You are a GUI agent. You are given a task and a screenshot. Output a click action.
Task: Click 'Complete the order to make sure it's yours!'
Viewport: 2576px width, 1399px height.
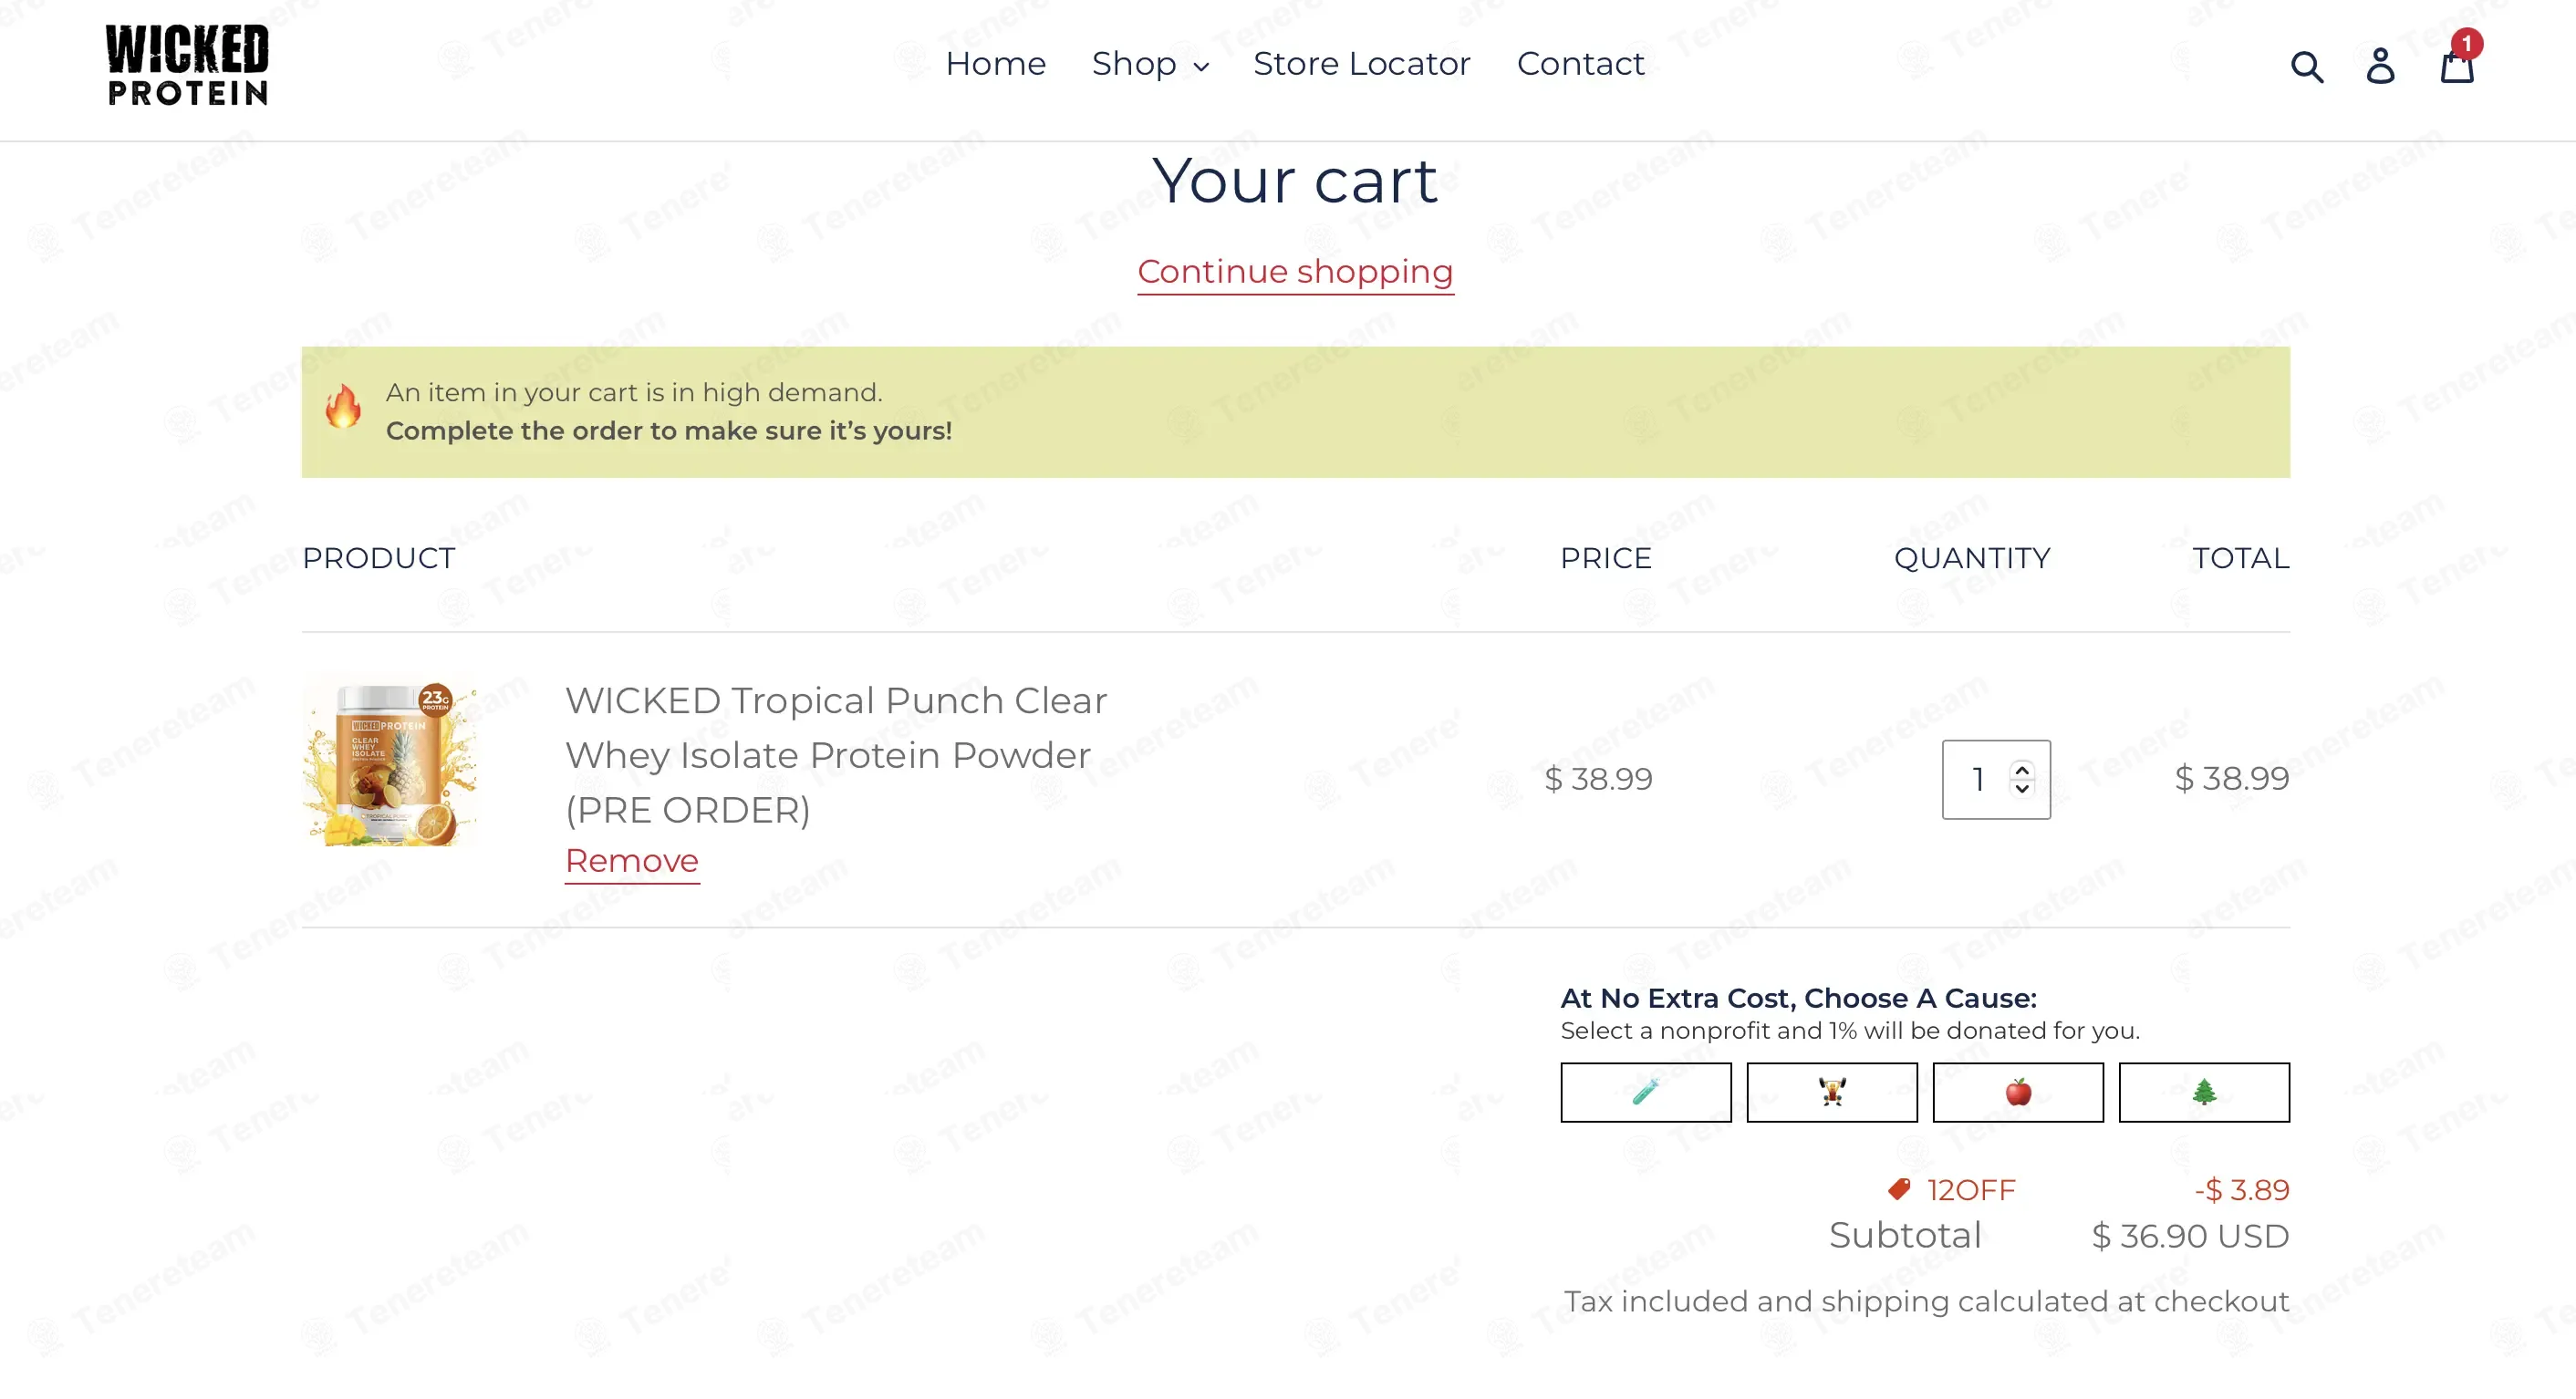pyautogui.click(x=669, y=431)
